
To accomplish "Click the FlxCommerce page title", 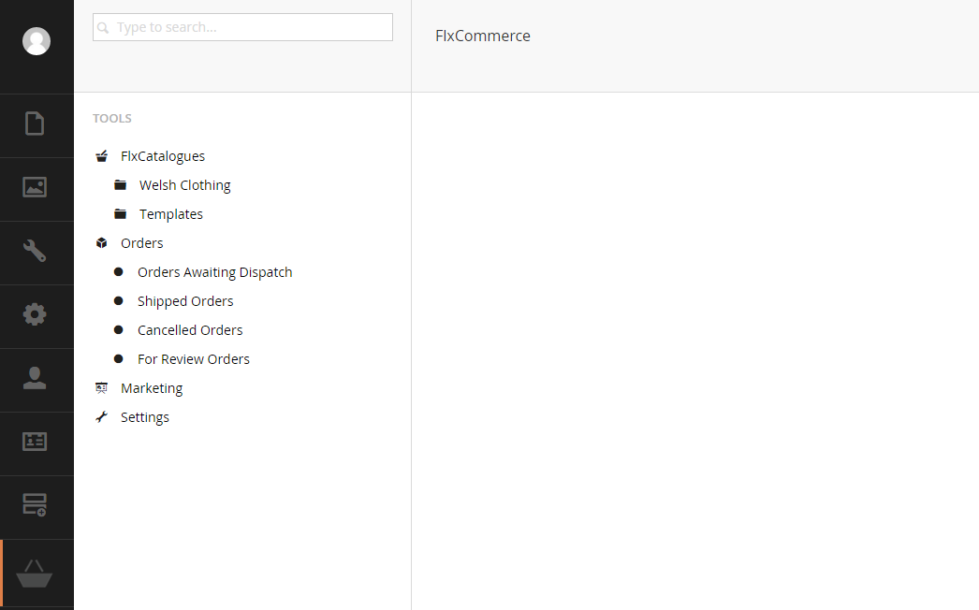I will coord(483,36).
